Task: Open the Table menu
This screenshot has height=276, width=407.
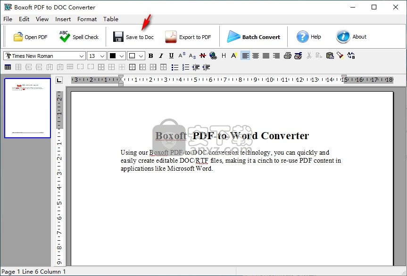Action: (110, 19)
